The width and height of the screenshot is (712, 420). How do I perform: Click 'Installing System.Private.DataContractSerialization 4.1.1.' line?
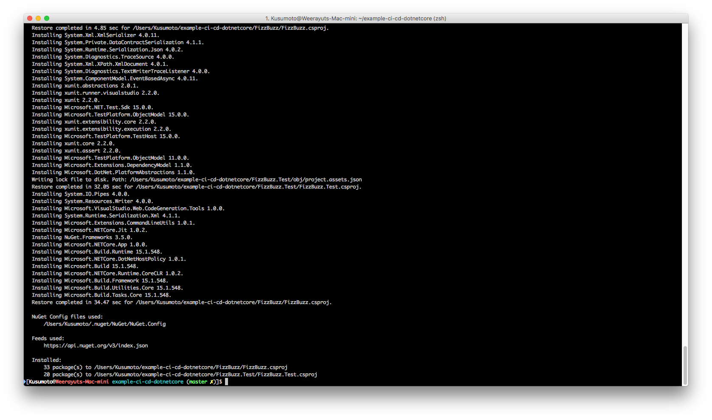[x=118, y=42]
